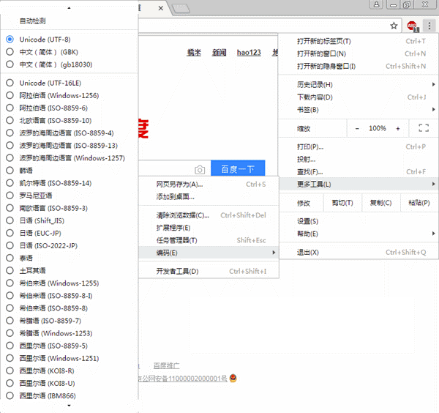Image resolution: width=439 pixels, height=413 pixels.
Task: Click the fullscreen zoom icon
Action: 424,128
